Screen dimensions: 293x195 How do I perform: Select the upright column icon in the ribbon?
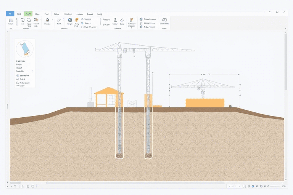115,20
